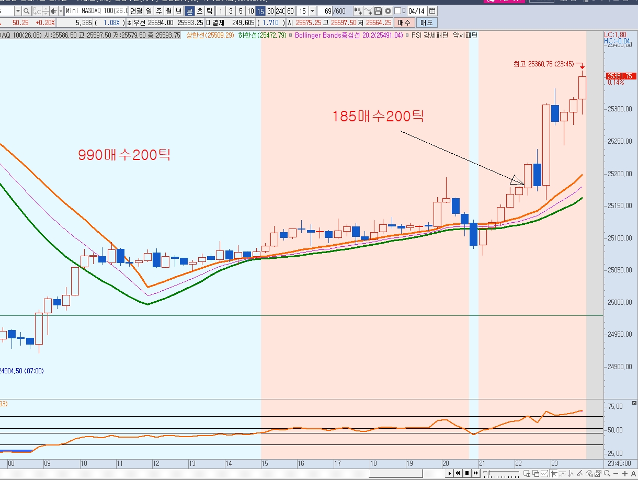Click the zoom magnifier icon in bottom toolbar
The height and width of the screenshot is (480, 638).
click(x=607, y=473)
